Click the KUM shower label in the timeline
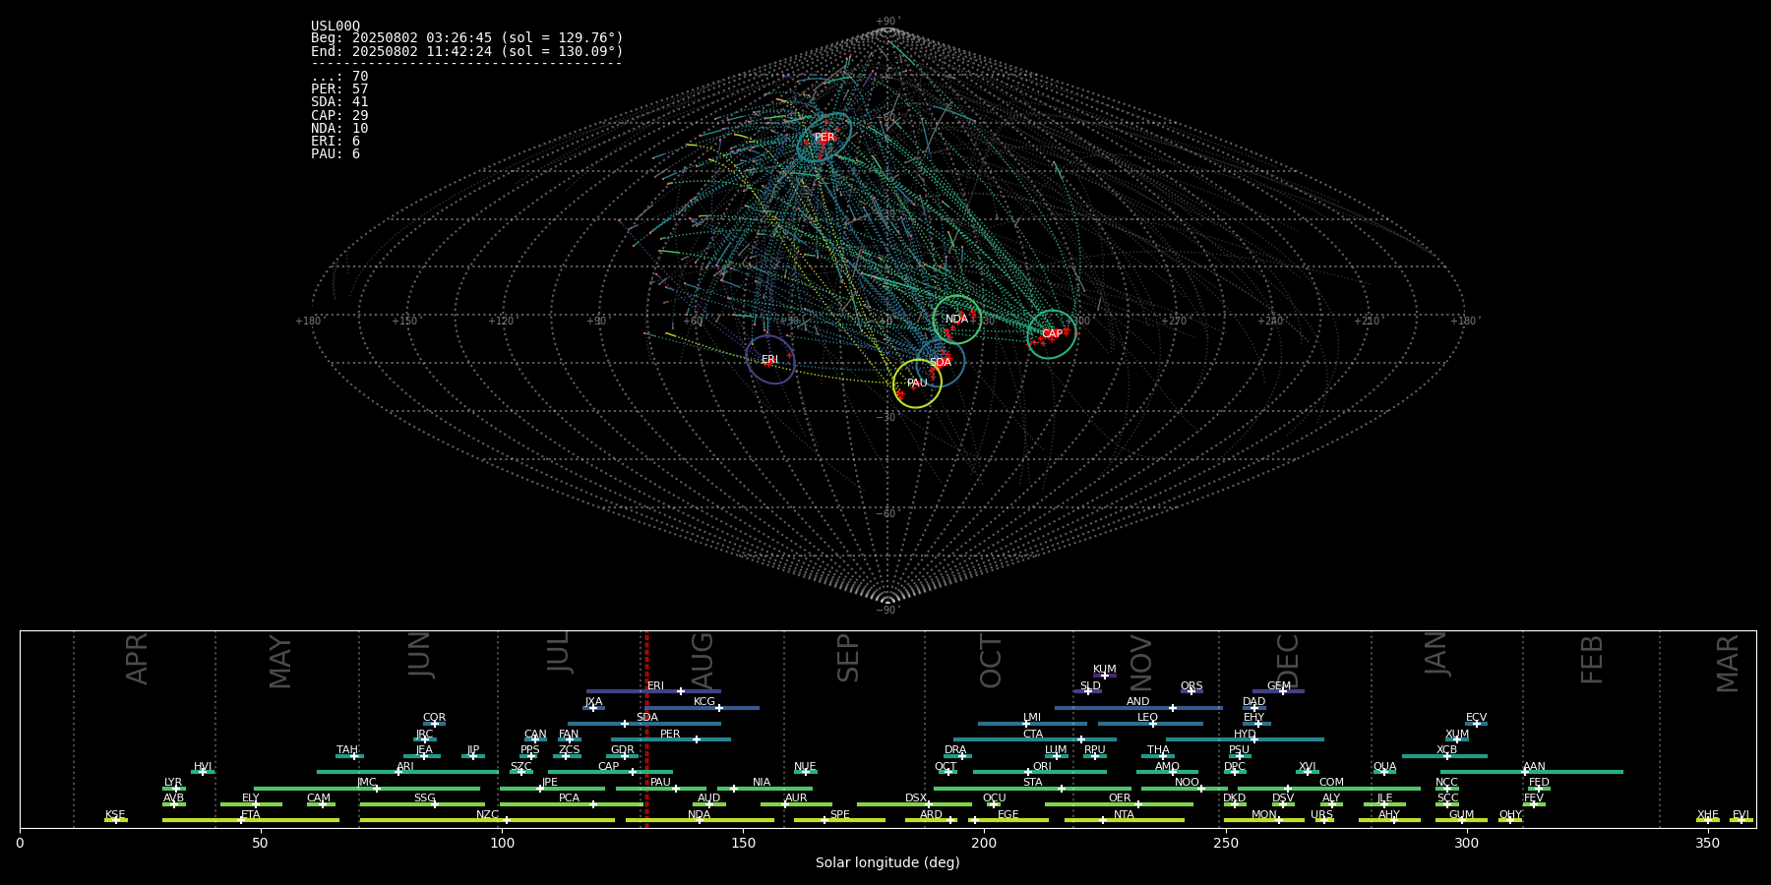Image resolution: width=1771 pixels, height=885 pixels. [x=1105, y=670]
